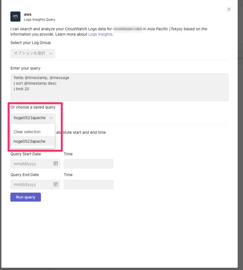The width and height of the screenshot is (243, 270).
Task: Click the Logs Insights Query subtitle
Action: (39, 19)
